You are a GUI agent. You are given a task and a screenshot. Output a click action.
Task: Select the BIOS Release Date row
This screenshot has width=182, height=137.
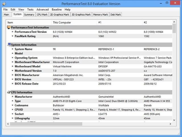coord(89,84)
